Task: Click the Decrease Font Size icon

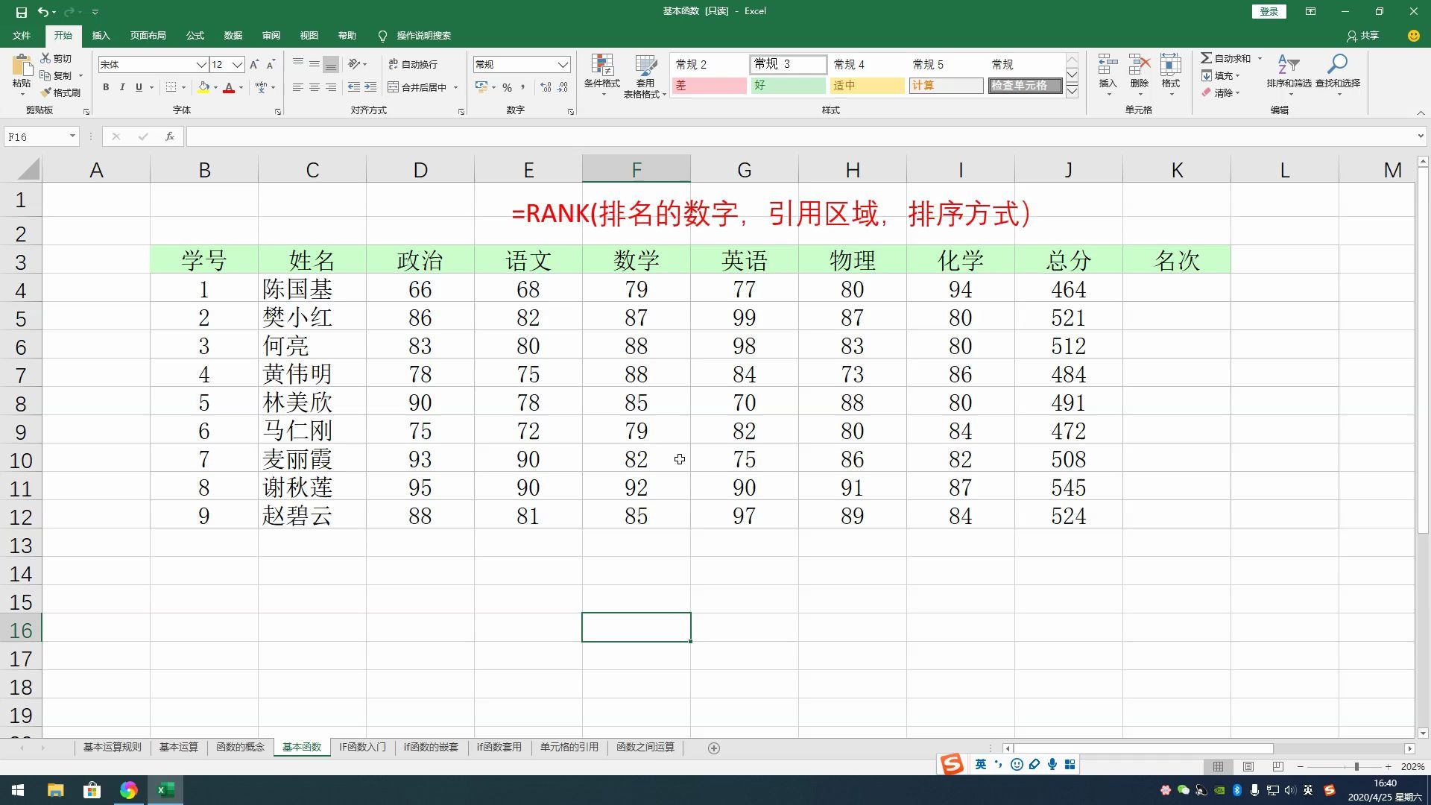Action: point(271,65)
